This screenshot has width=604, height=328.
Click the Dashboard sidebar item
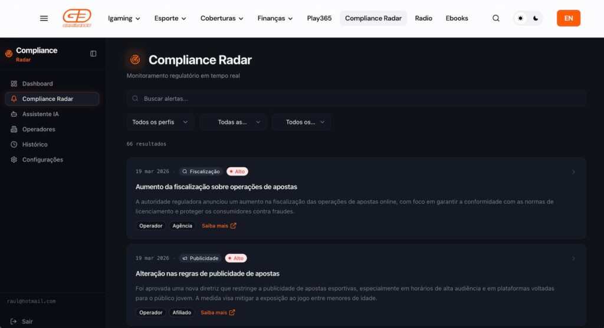coord(37,84)
